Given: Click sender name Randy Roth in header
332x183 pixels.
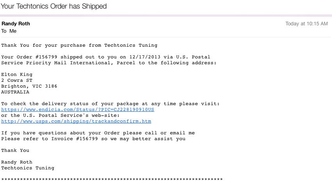Looking at the screenshot, I should coord(16,24).
